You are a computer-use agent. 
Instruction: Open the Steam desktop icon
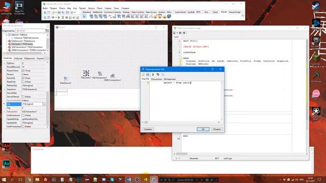(x=316, y=5)
